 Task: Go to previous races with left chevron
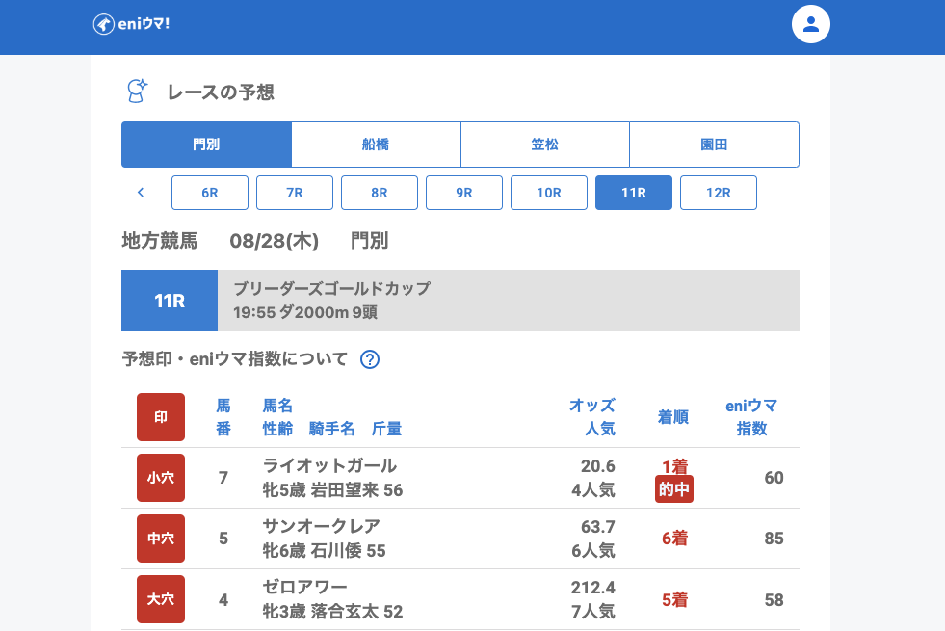[141, 193]
